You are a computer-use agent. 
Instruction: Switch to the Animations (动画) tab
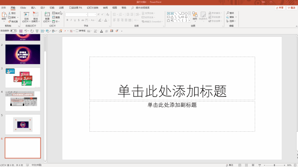click(x=61, y=8)
